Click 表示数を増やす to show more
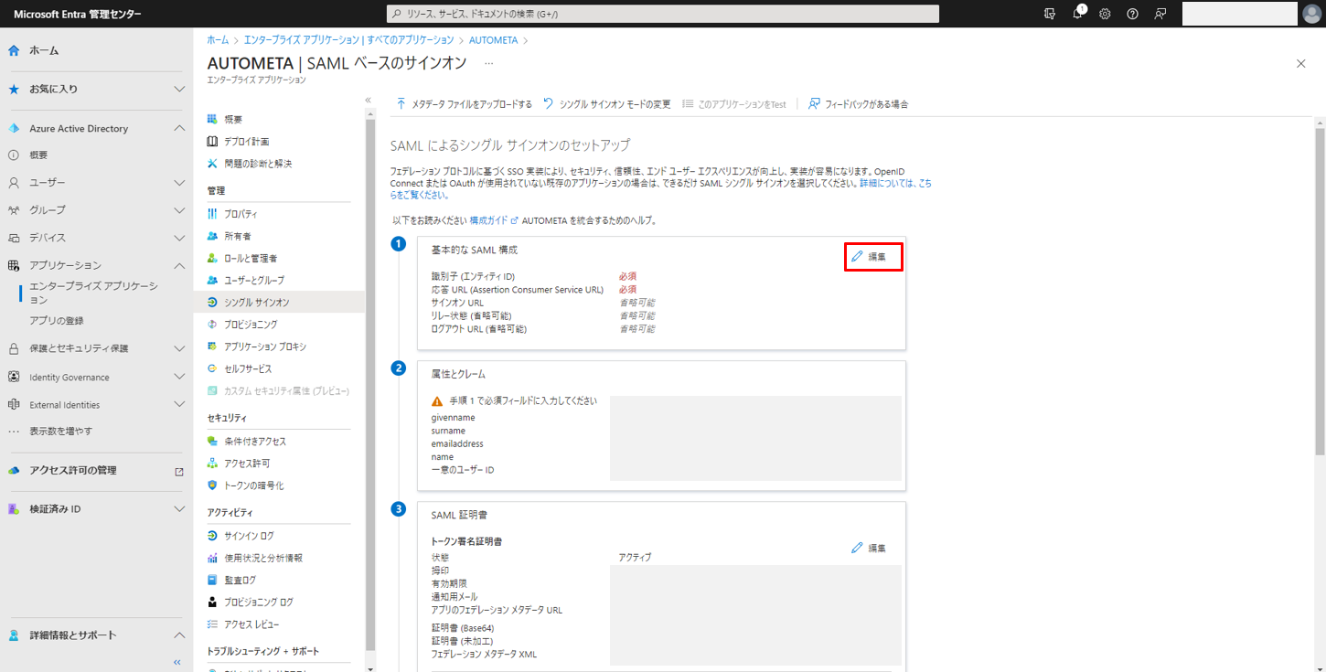Image resolution: width=1326 pixels, height=672 pixels. click(60, 431)
